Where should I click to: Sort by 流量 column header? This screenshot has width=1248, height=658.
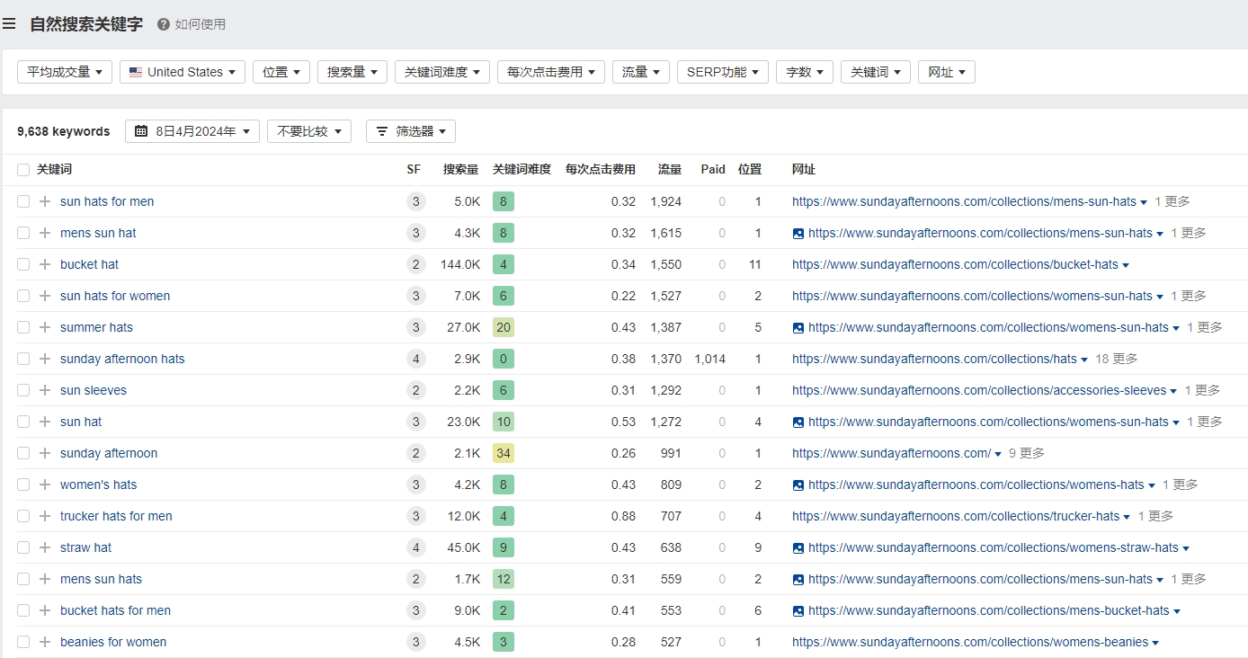click(x=670, y=169)
